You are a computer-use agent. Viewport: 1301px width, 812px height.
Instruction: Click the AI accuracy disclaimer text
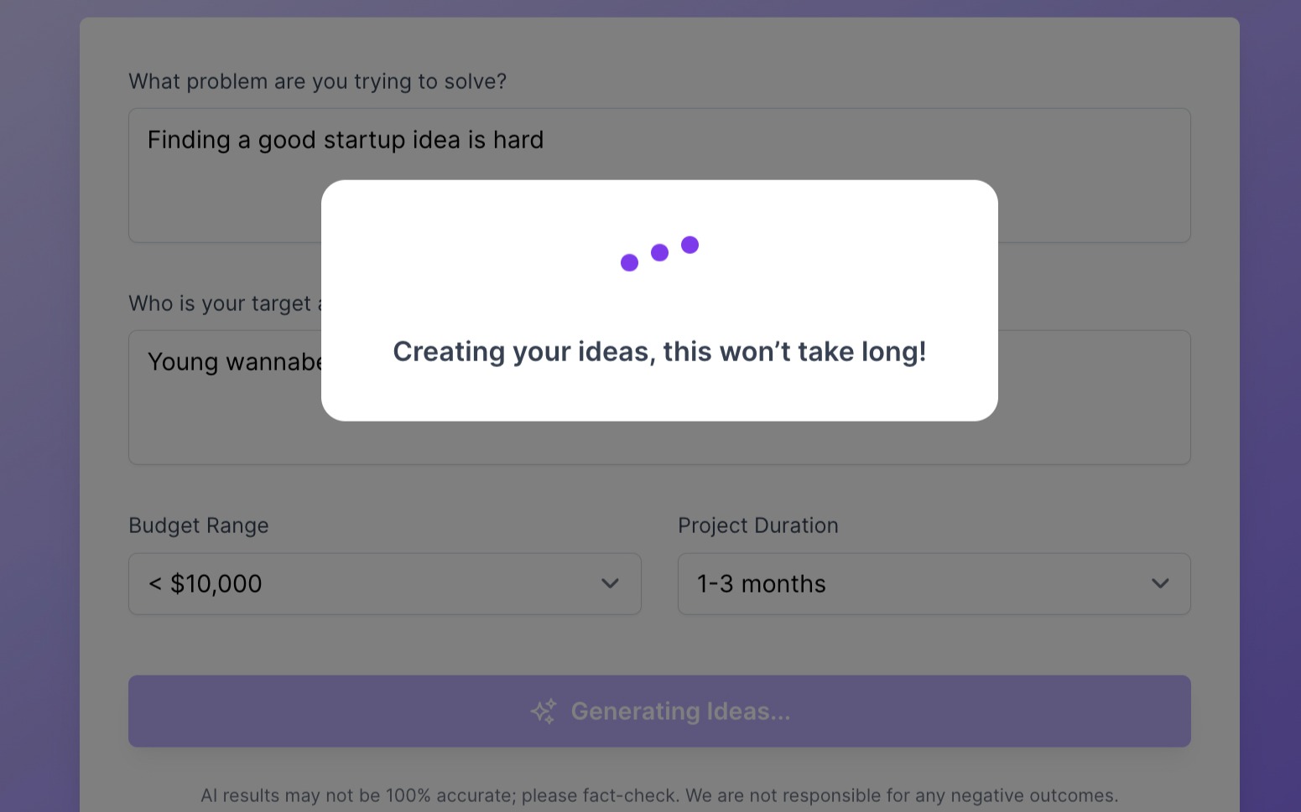(x=659, y=794)
